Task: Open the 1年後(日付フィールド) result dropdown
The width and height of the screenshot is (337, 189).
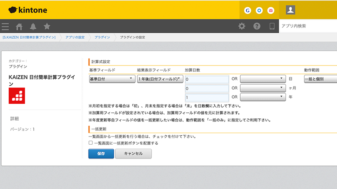Action: 160,79
